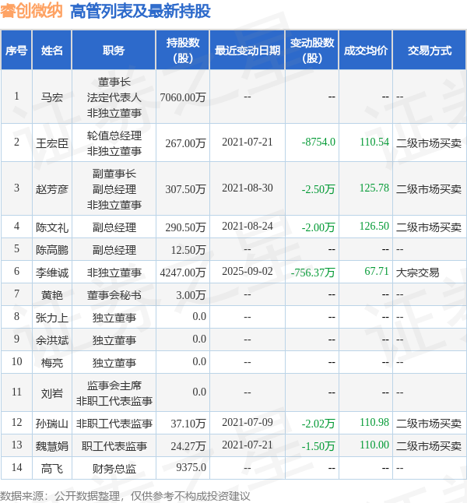Click holdings value 9375.0

coord(191,467)
